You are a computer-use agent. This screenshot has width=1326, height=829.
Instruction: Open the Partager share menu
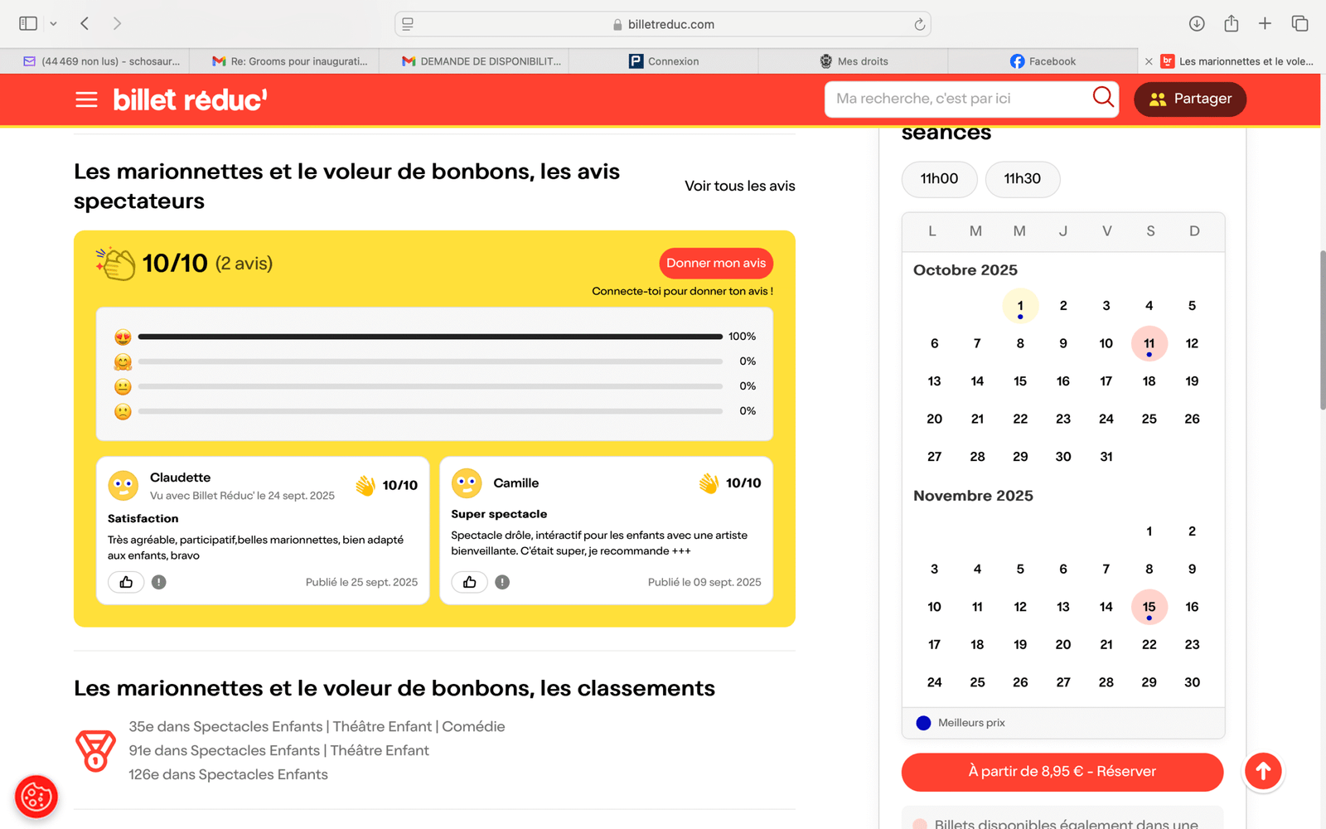1189,99
